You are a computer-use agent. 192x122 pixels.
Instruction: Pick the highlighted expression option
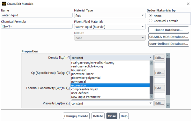tap(110, 85)
